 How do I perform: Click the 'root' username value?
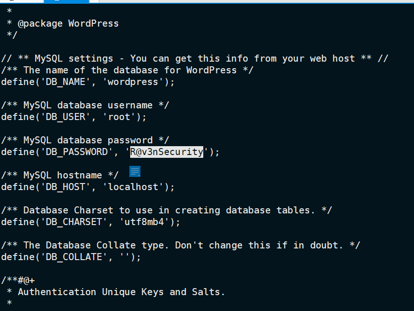coord(119,117)
